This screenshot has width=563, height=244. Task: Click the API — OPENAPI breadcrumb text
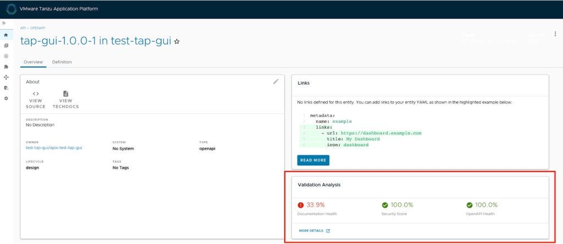point(32,28)
